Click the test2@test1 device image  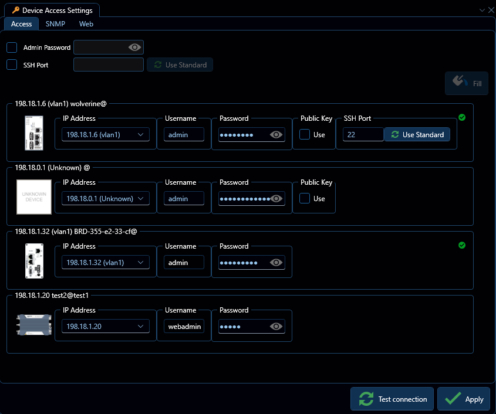pyautogui.click(x=34, y=324)
